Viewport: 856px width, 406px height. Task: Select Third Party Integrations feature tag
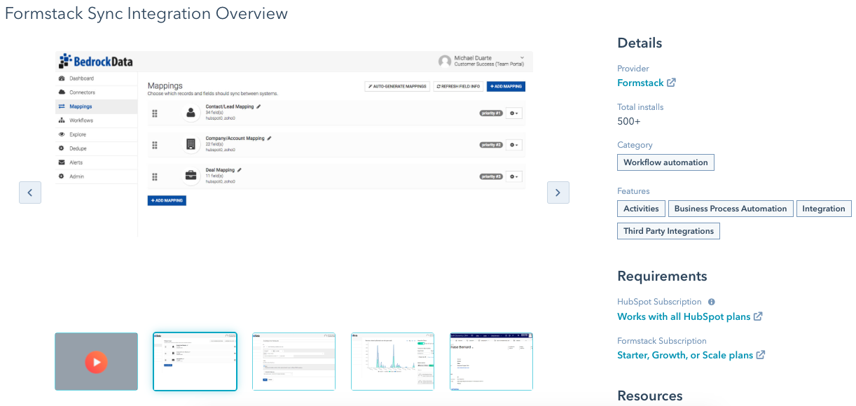[668, 231]
